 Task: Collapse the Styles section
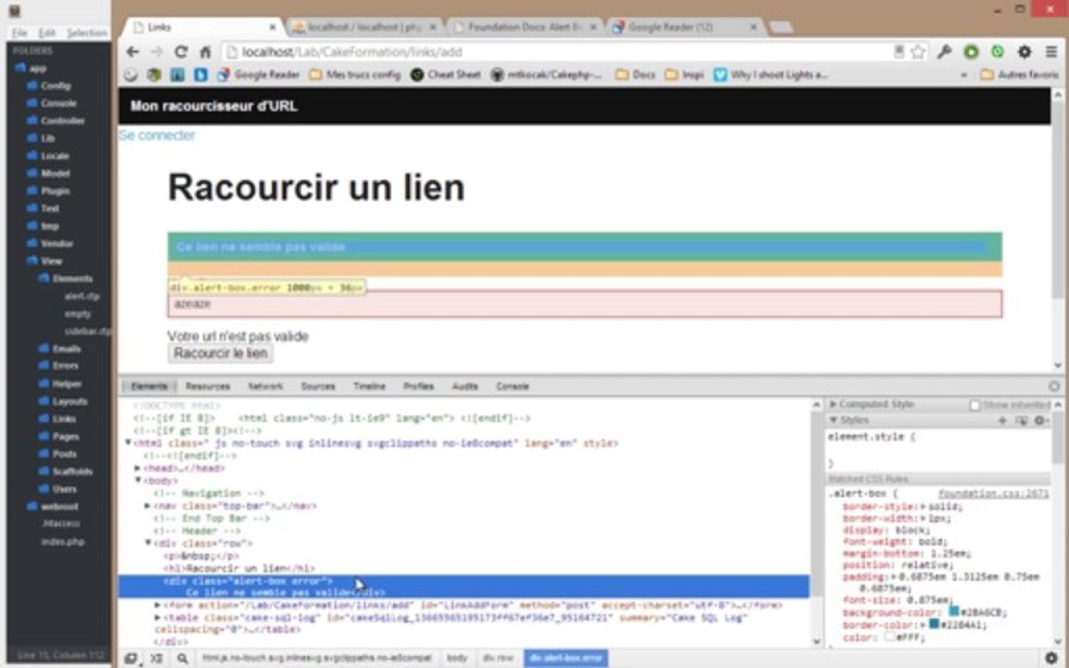tap(832, 420)
